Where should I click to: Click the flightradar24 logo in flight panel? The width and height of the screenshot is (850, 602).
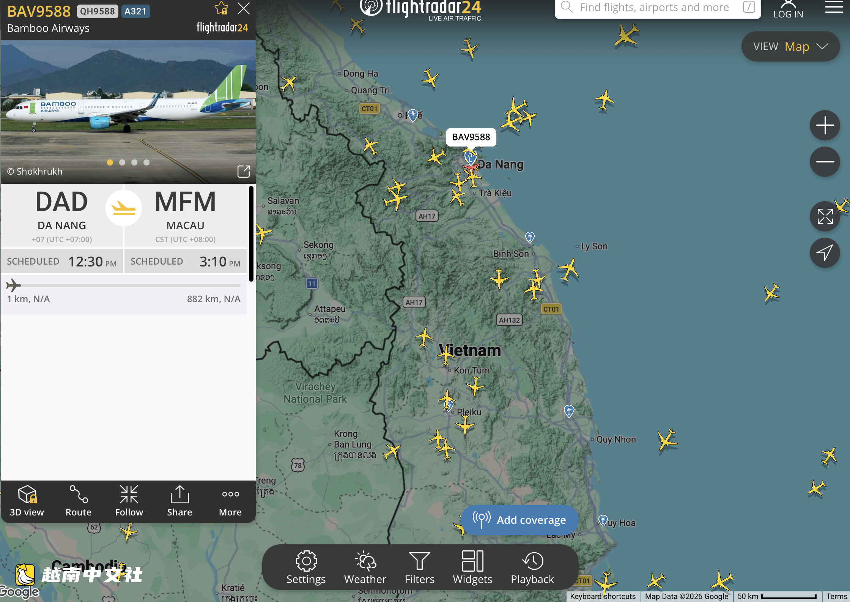click(x=222, y=27)
